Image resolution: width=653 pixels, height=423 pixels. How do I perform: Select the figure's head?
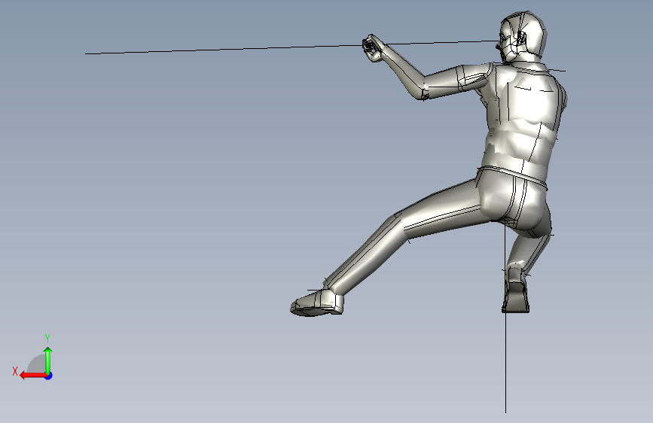pos(521,37)
